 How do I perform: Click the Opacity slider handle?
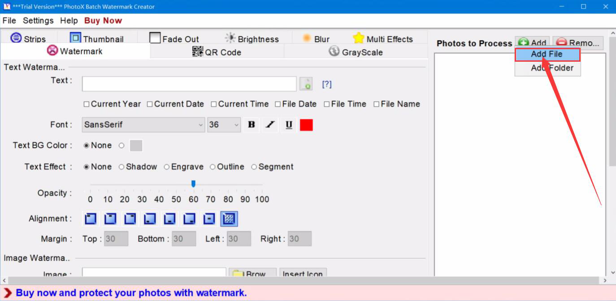(193, 184)
